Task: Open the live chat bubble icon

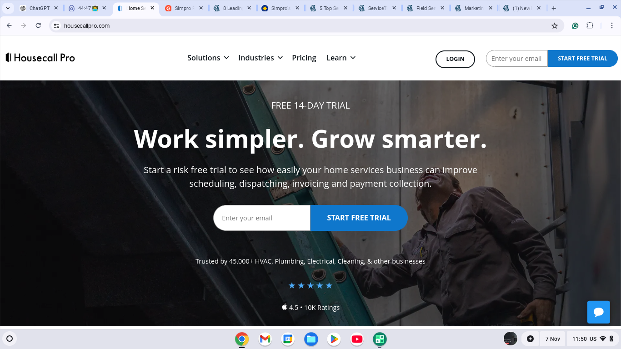Action: [598, 312]
